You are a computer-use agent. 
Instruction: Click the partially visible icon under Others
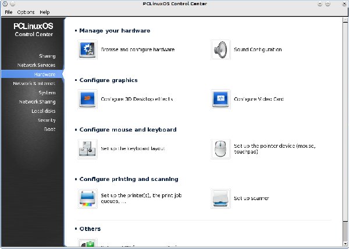(x=87, y=243)
